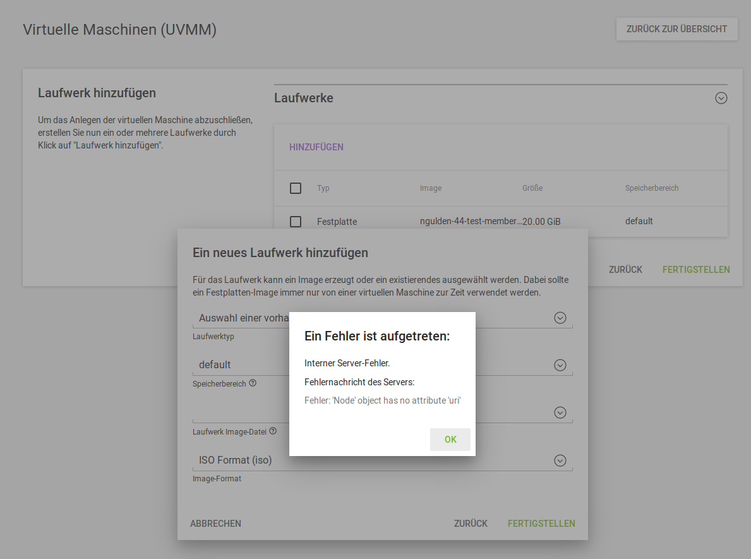Expand the Laufwerk Image-Datei dropdown arrow
The image size is (751, 559).
pyautogui.click(x=560, y=412)
